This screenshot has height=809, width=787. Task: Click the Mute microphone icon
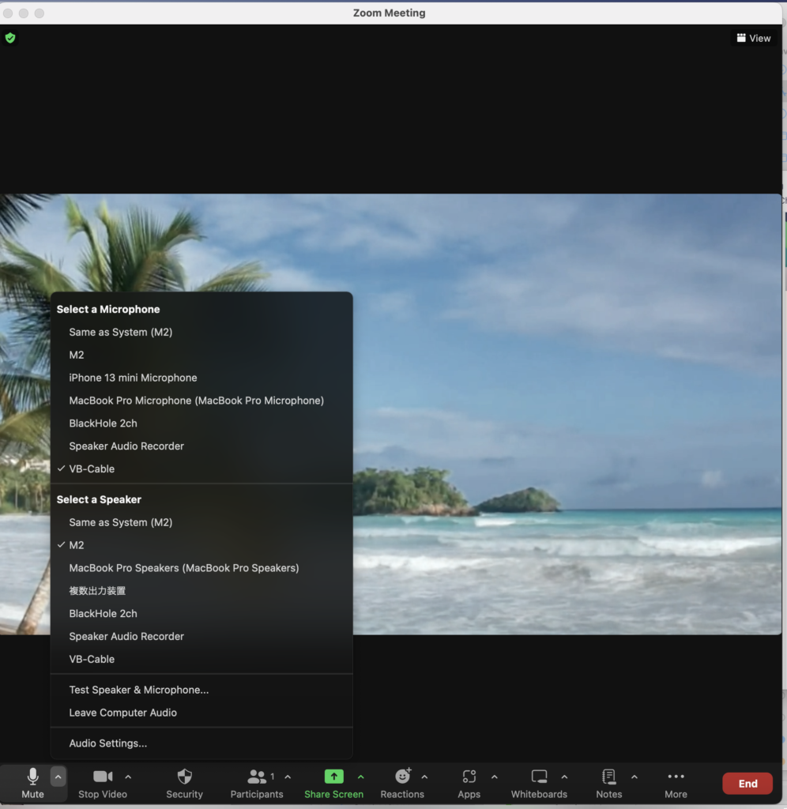pos(32,777)
